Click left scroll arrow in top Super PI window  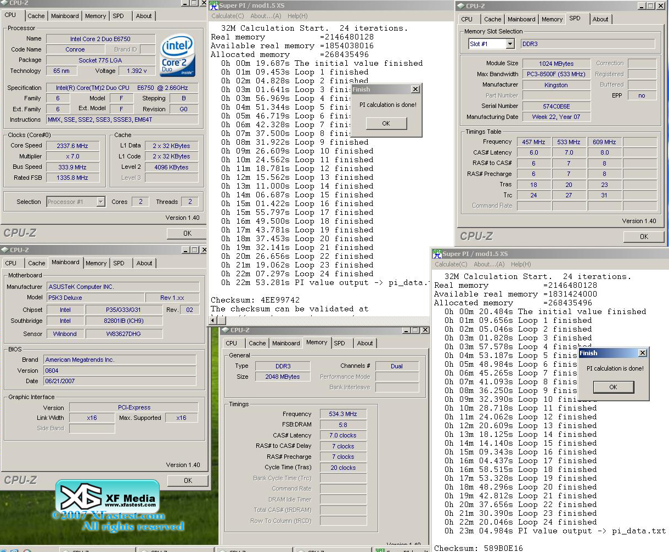click(x=213, y=320)
